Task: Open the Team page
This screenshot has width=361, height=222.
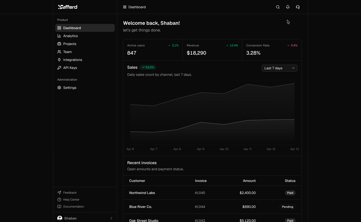Action: tap(85, 52)
